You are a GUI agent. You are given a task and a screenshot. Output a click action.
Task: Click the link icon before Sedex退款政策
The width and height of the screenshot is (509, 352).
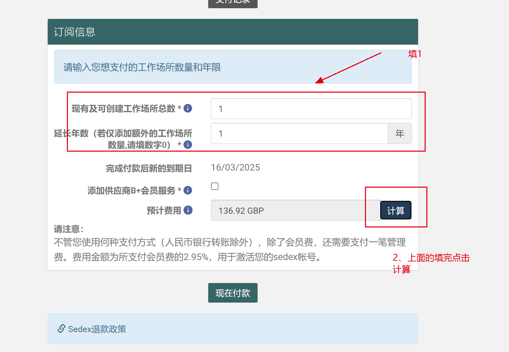(61, 329)
